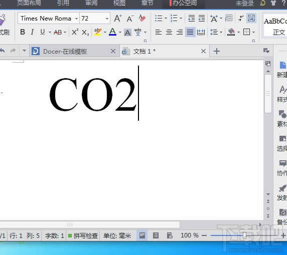Toggle 拼写检查 in status bar
This screenshot has height=255, width=287.
(x=83, y=236)
